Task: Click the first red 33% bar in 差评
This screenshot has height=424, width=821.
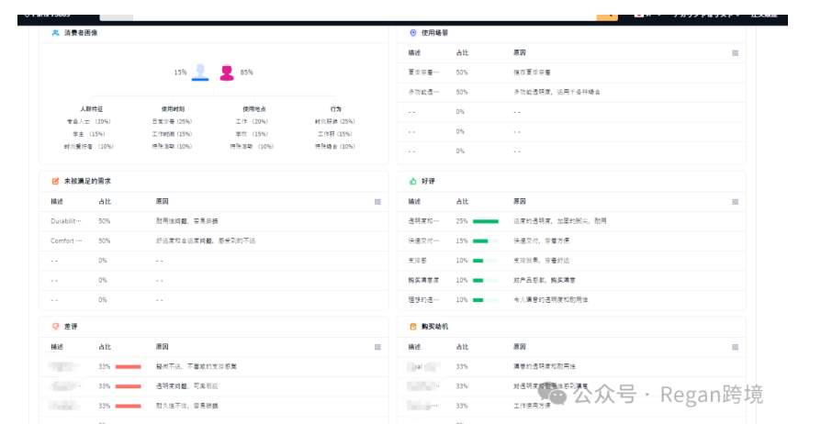Action: coord(128,366)
